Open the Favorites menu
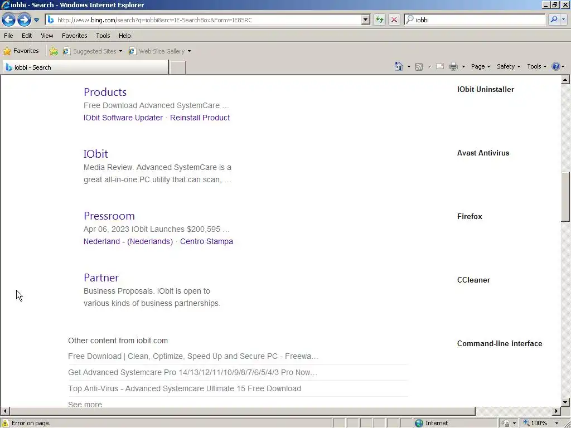 [x=74, y=36]
